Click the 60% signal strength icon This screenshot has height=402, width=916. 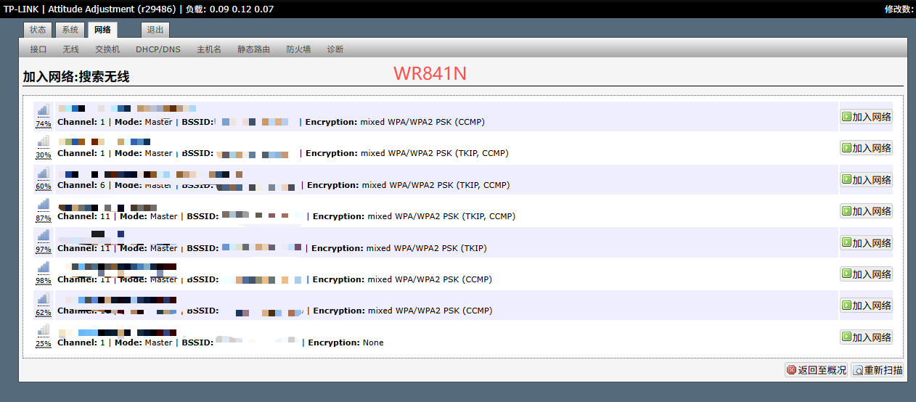pyautogui.click(x=44, y=173)
